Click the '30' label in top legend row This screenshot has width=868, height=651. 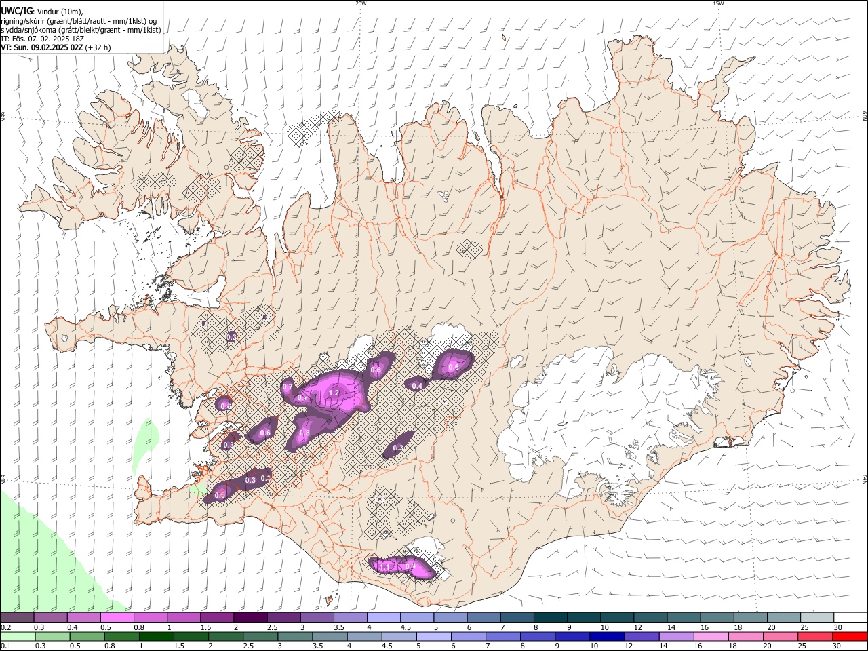838,627
